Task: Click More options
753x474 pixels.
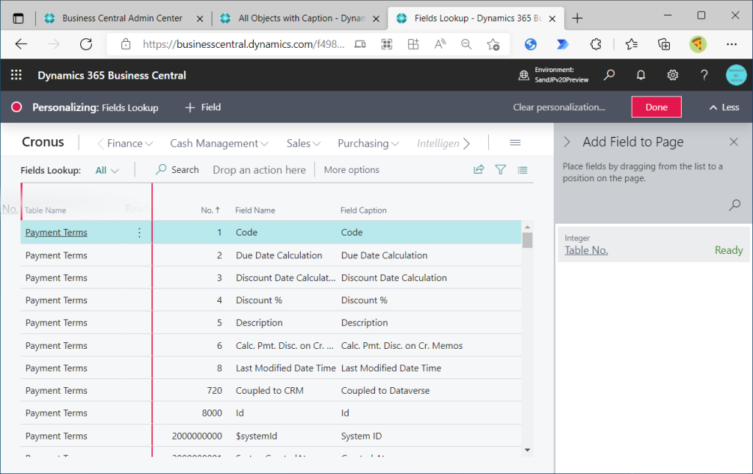Action: click(351, 170)
